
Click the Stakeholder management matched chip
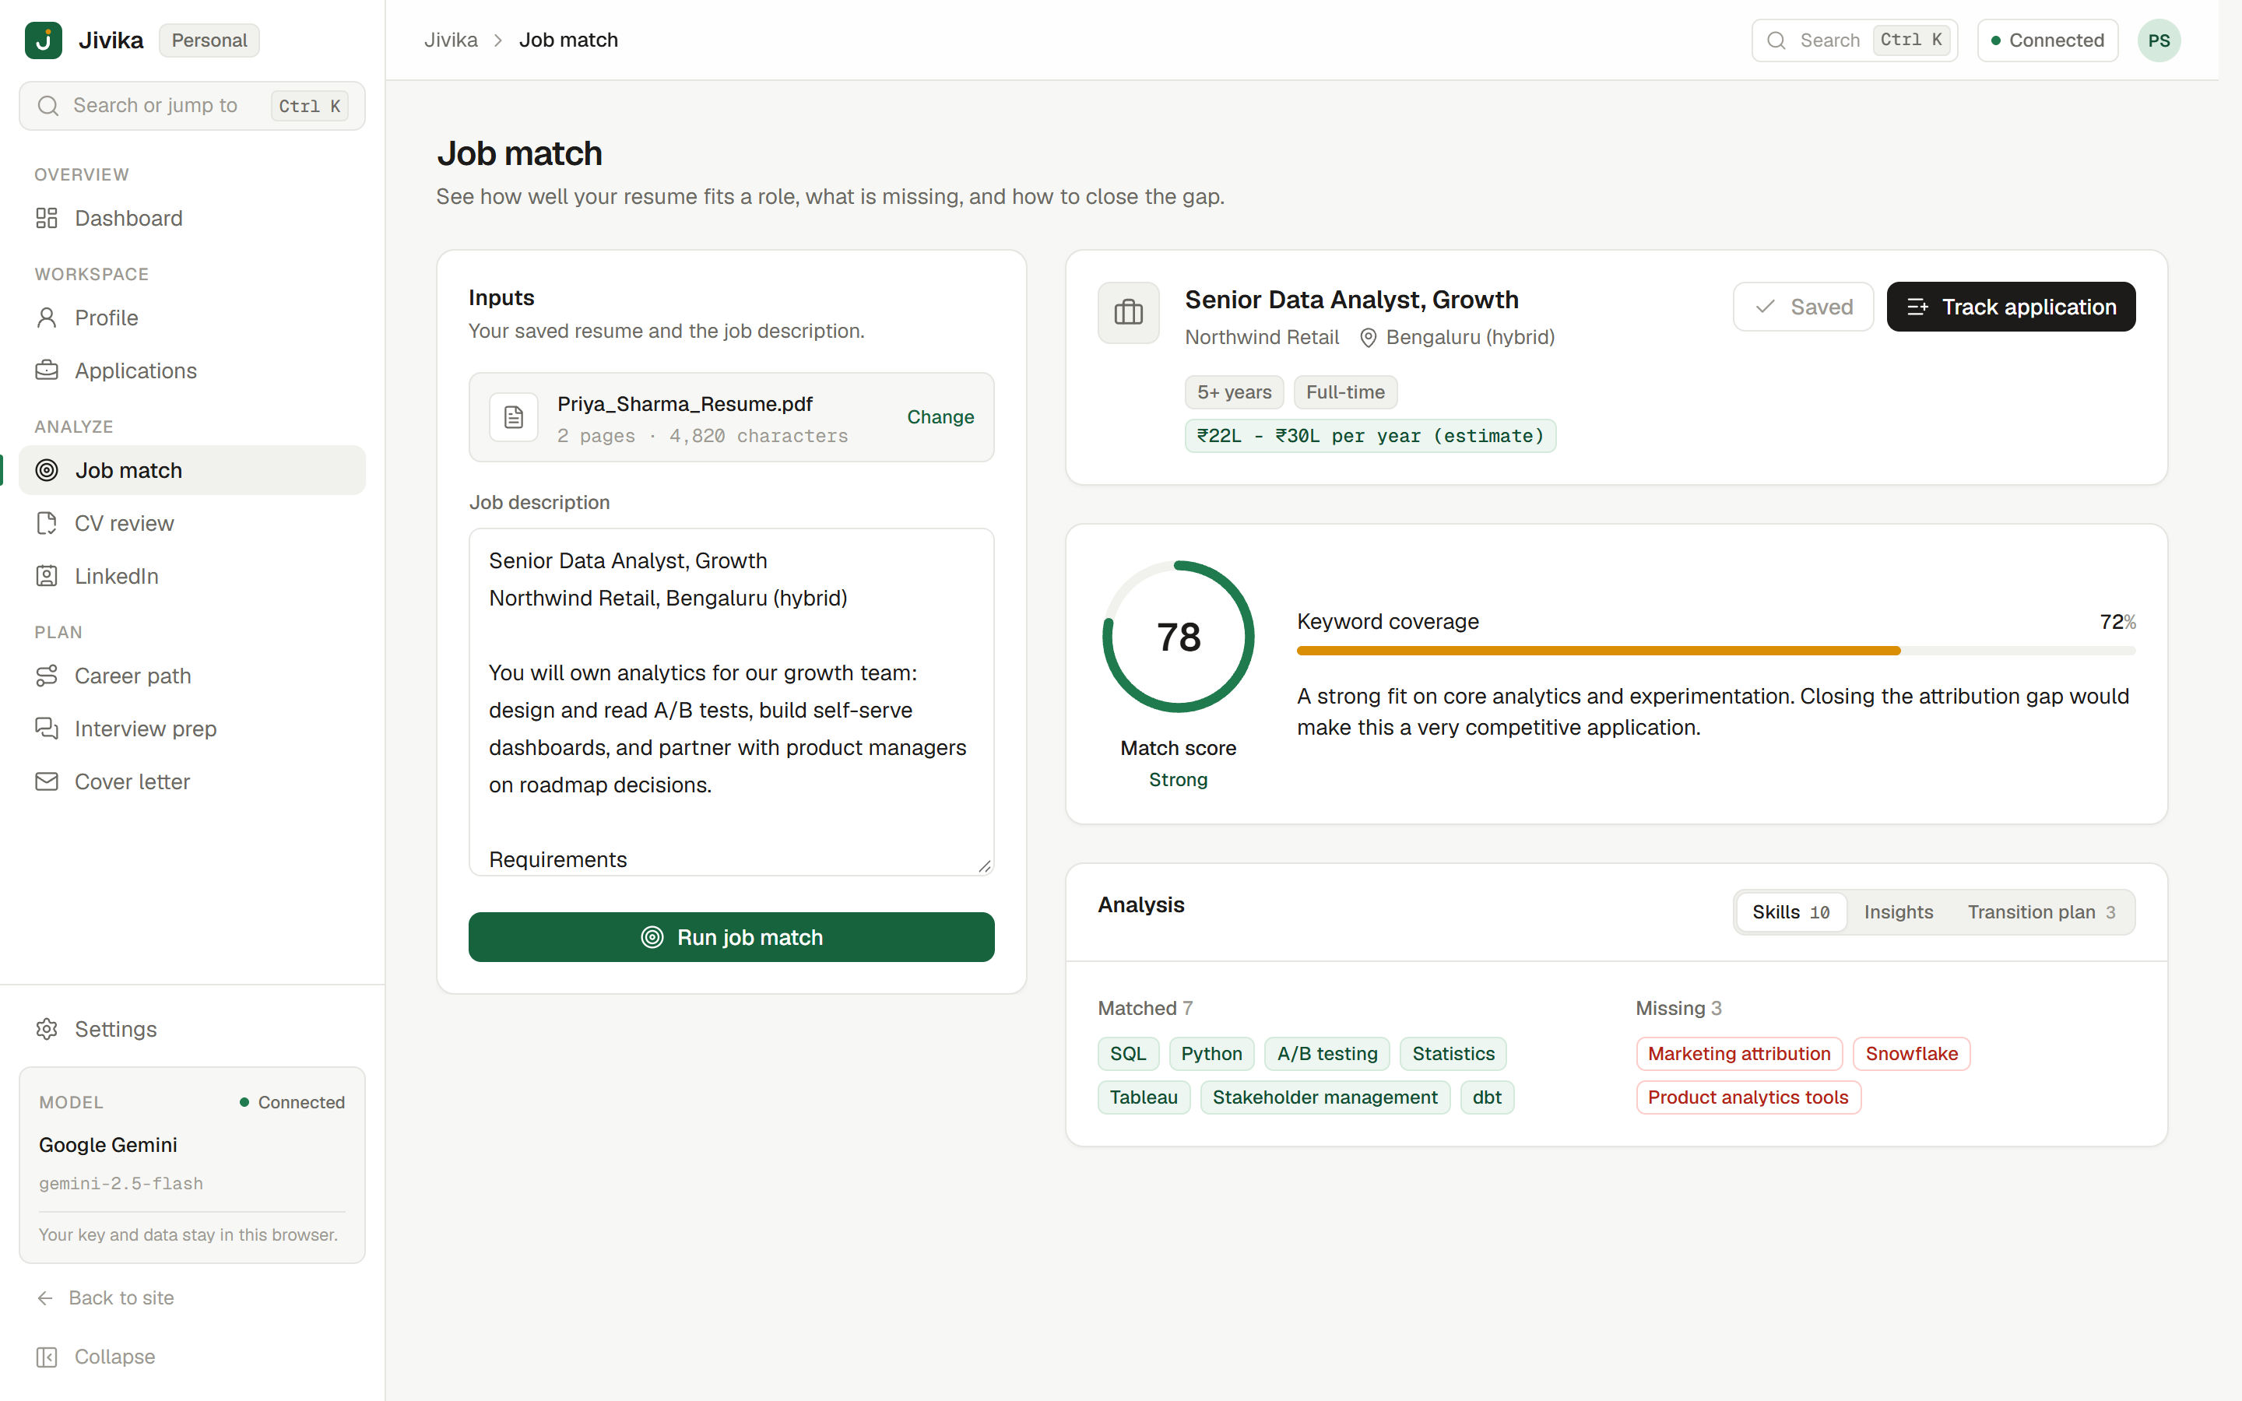coord(1325,1097)
